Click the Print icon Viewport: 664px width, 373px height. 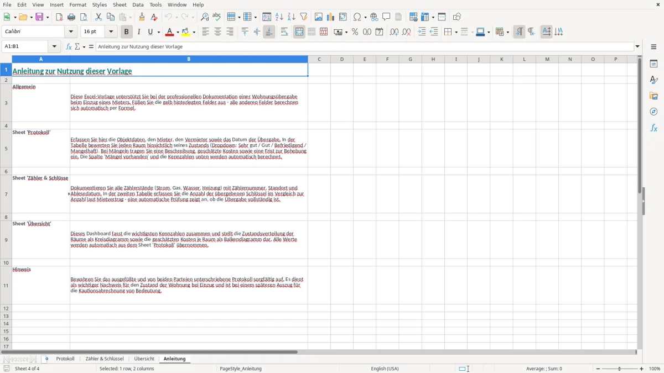click(71, 17)
